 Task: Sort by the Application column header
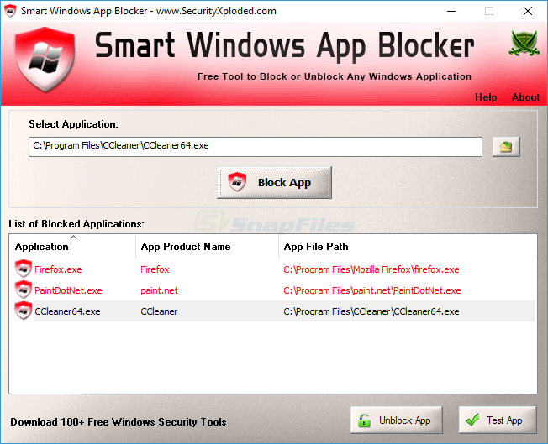pos(72,247)
